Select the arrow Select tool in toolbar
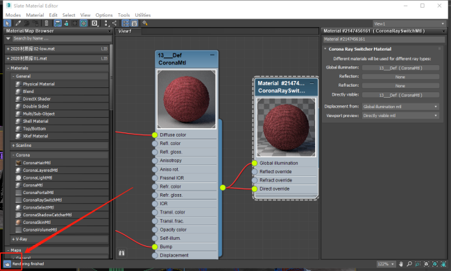The height and width of the screenshot is (271, 451). pyautogui.click(x=7, y=24)
